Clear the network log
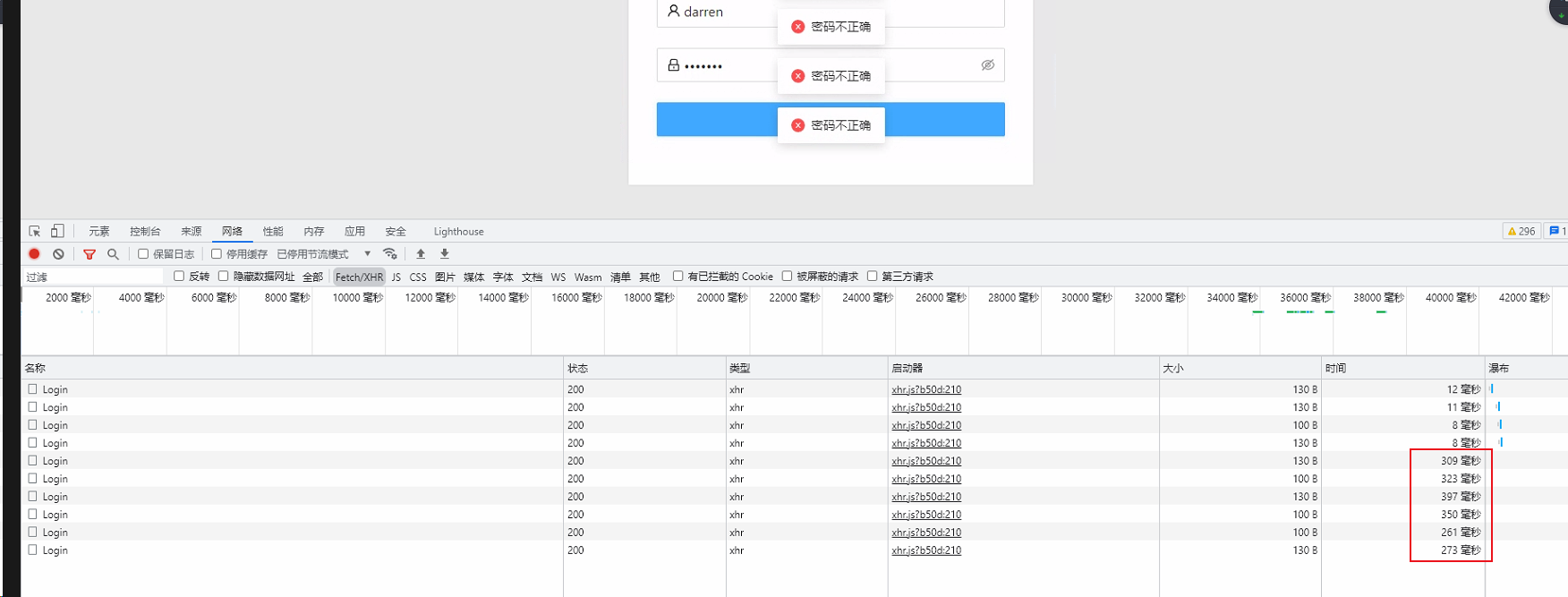The height and width of the screenshot is (597, 1568). click(x=58, y=254)
